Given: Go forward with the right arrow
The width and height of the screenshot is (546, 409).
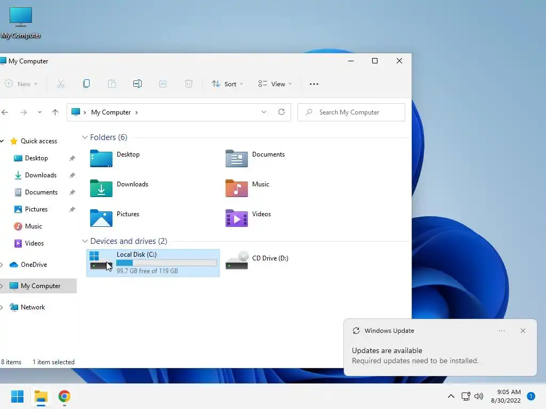Looking at the screenshot, I should pos(23,112).
